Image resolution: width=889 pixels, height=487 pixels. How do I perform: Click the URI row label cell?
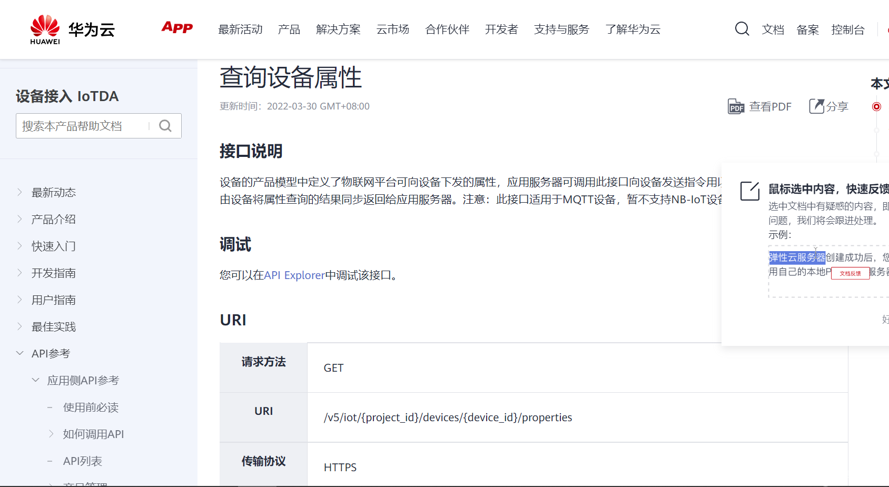pyautogui.click(x=263, y=417)
